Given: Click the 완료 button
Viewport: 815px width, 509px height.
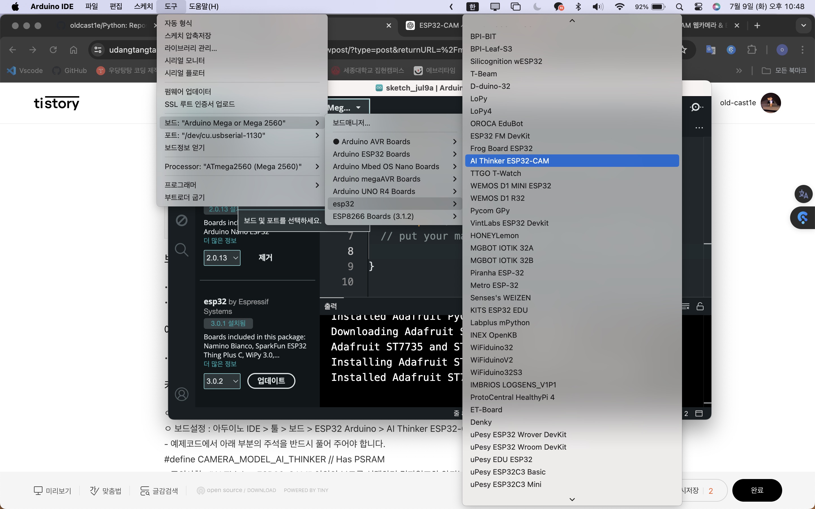Looking at the screenshot, I should pyautogui.click(x=757, y=490).
